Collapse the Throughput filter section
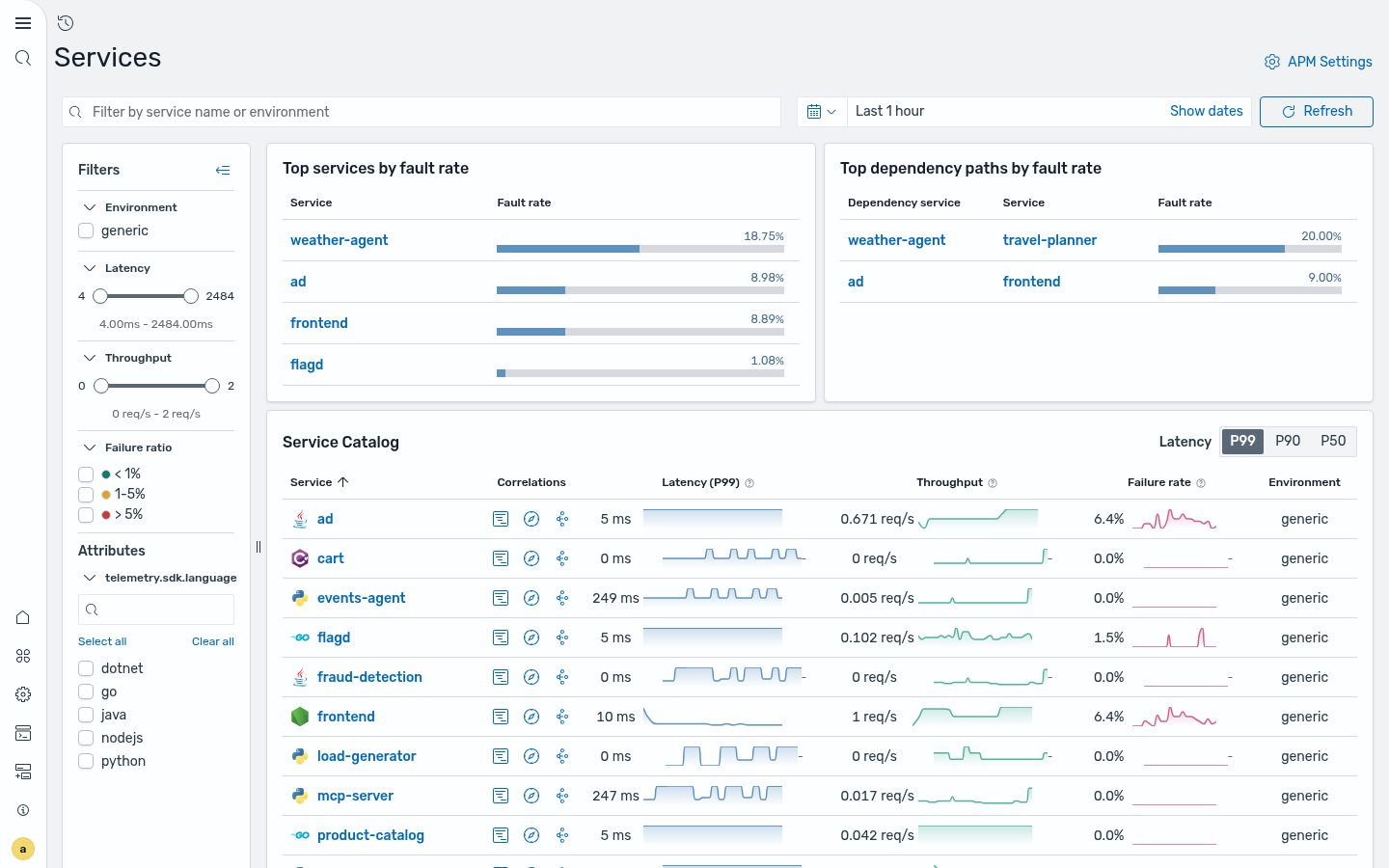This screenshot has width=1389, height=868. click(x=90, y=358)
